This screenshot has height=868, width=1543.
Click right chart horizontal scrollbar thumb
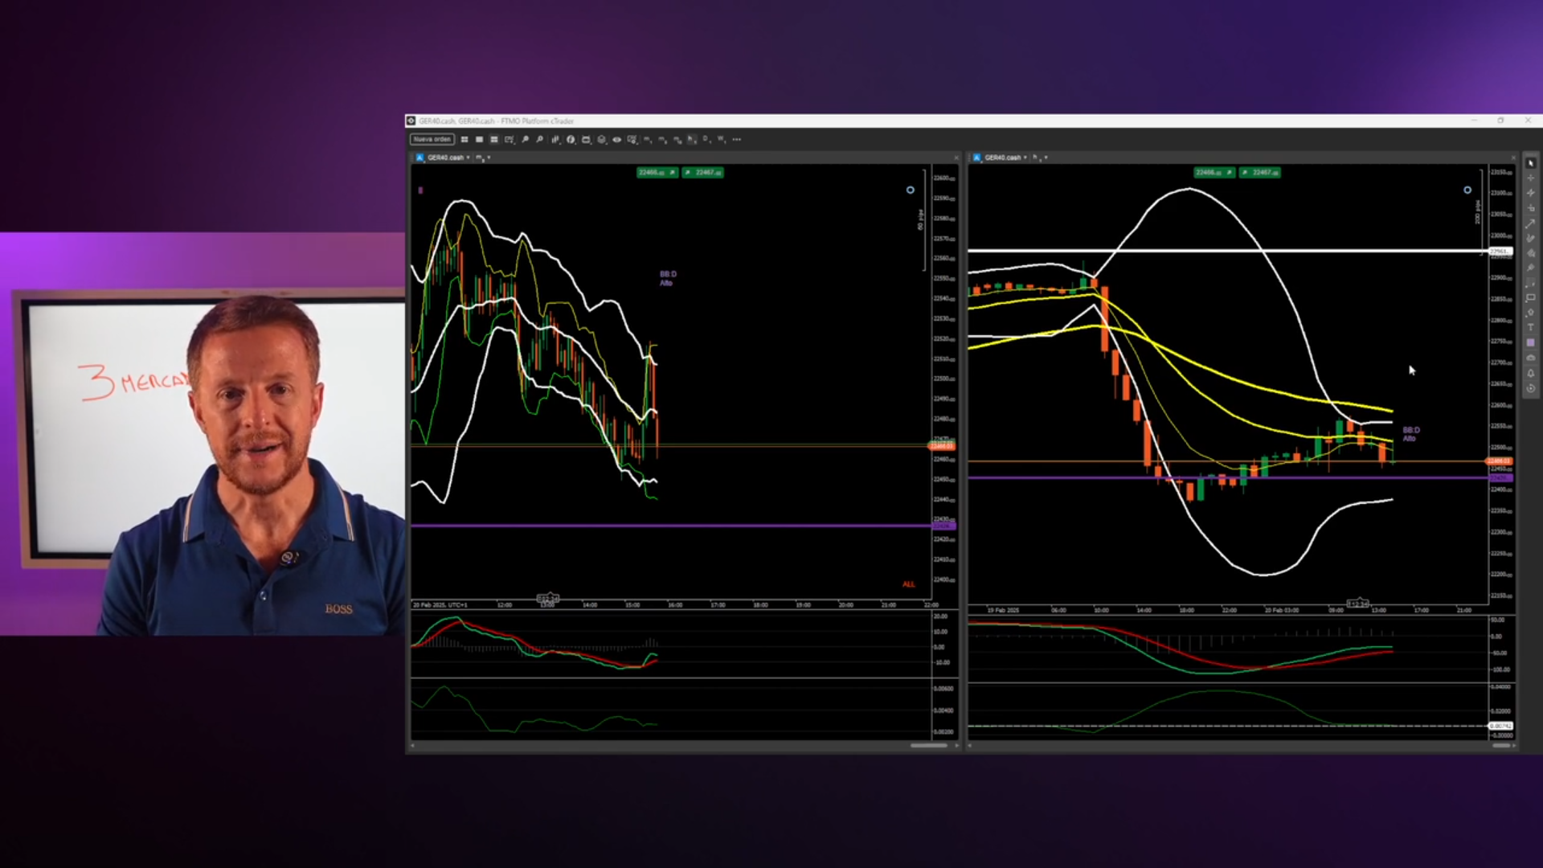point(1500,746)
